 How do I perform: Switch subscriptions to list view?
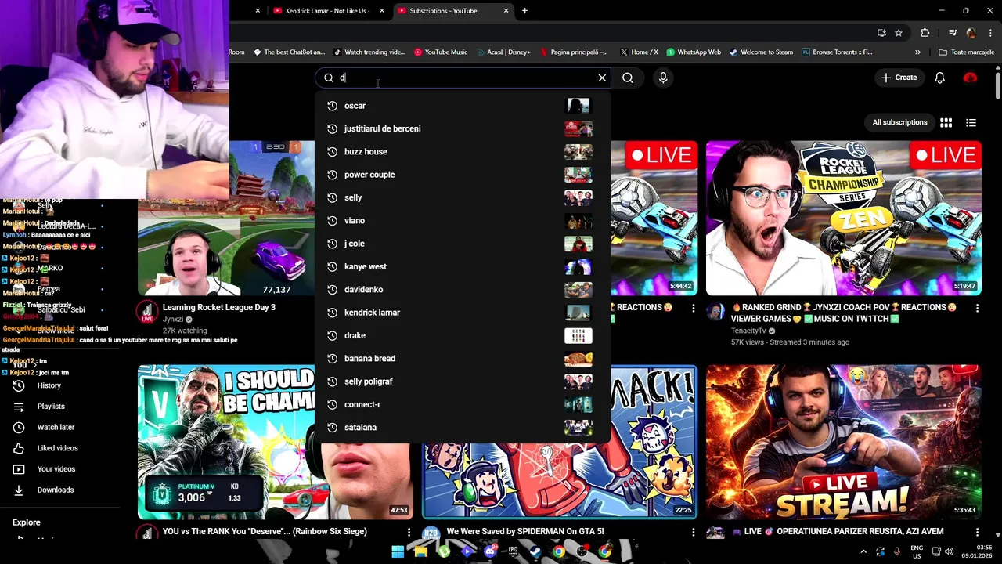tap(971, 122)
